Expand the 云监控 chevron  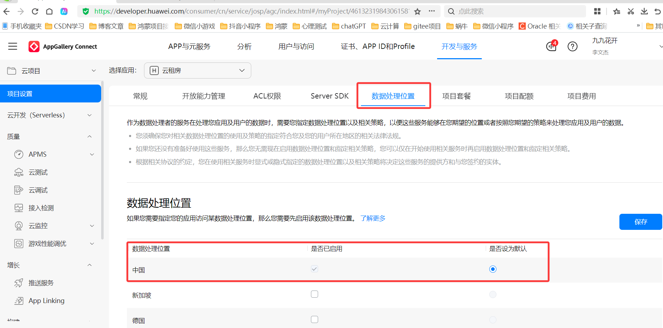pyautogui.click(x=92, y=226)
